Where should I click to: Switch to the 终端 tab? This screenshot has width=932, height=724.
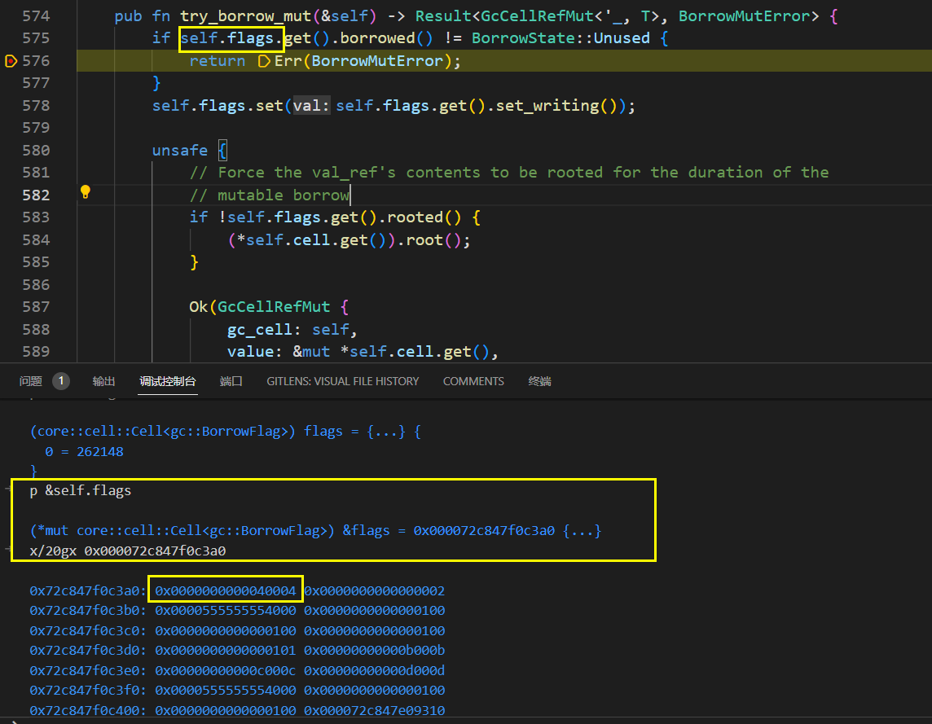(539, 381)
